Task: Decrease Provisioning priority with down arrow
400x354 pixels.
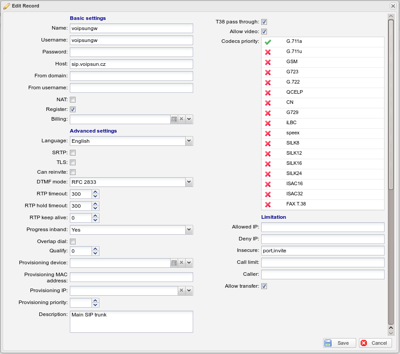Action: point(95,305)
